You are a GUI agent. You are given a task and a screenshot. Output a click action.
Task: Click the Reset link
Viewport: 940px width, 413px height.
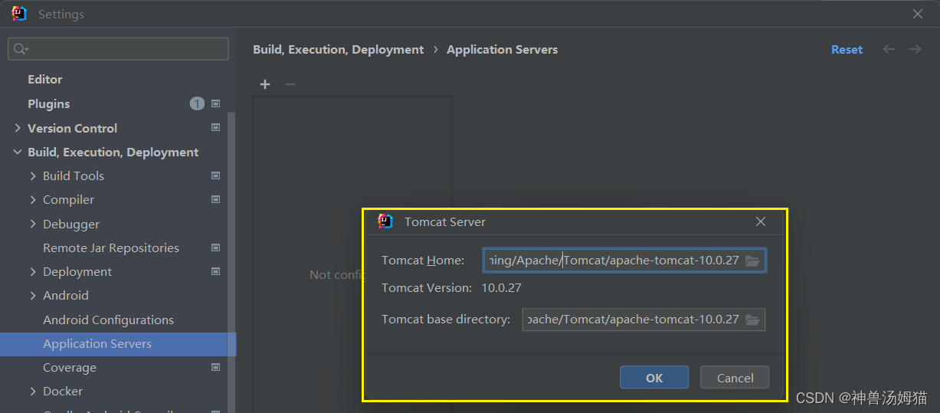click(847, 49)
